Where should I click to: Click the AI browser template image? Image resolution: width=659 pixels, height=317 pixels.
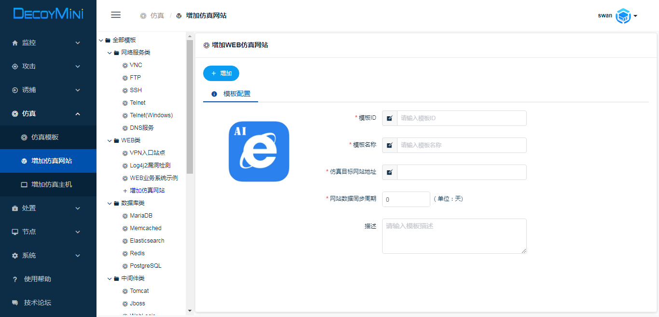click(259, 152)
